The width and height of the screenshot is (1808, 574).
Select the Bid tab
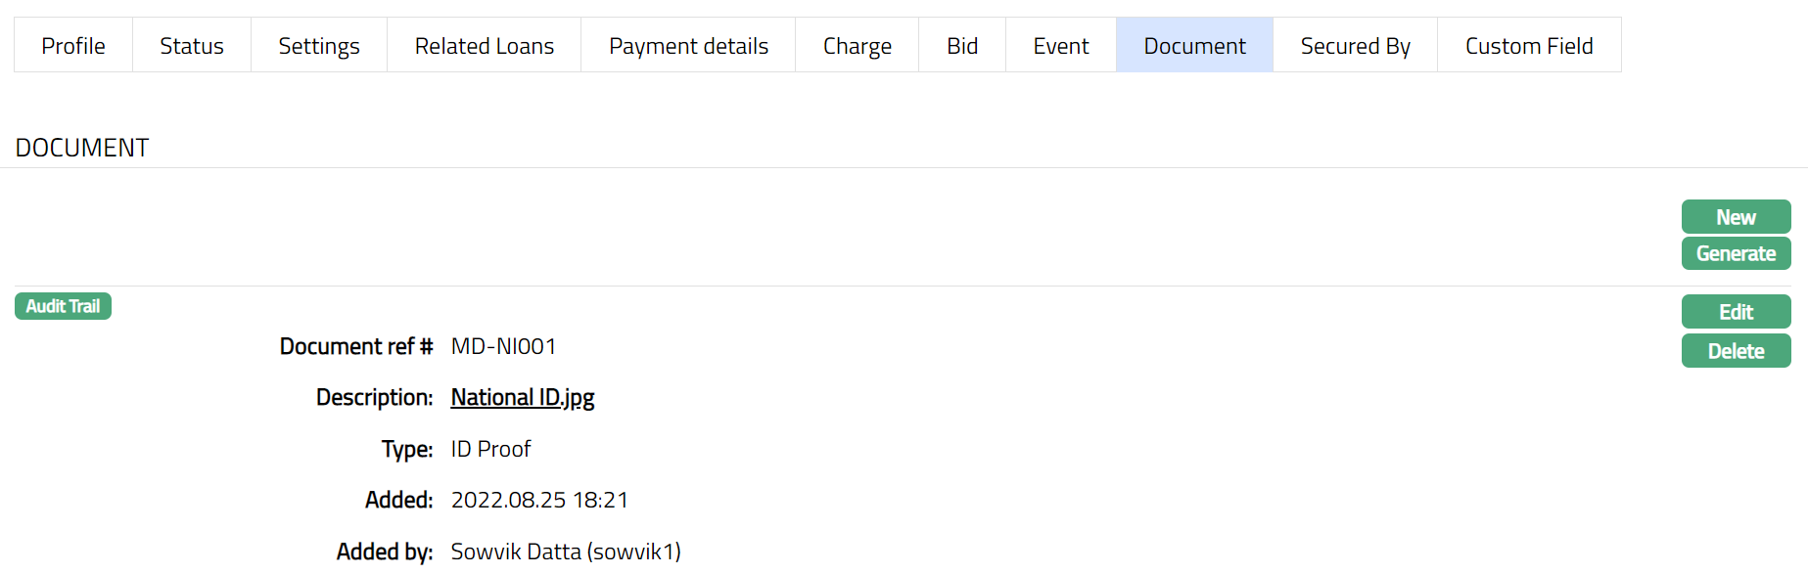tap(962, 46)
